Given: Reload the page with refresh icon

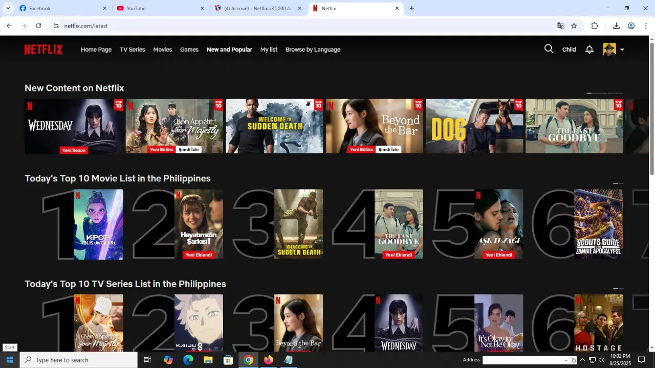Looking at the screenshot, I should tap(38, 26).
